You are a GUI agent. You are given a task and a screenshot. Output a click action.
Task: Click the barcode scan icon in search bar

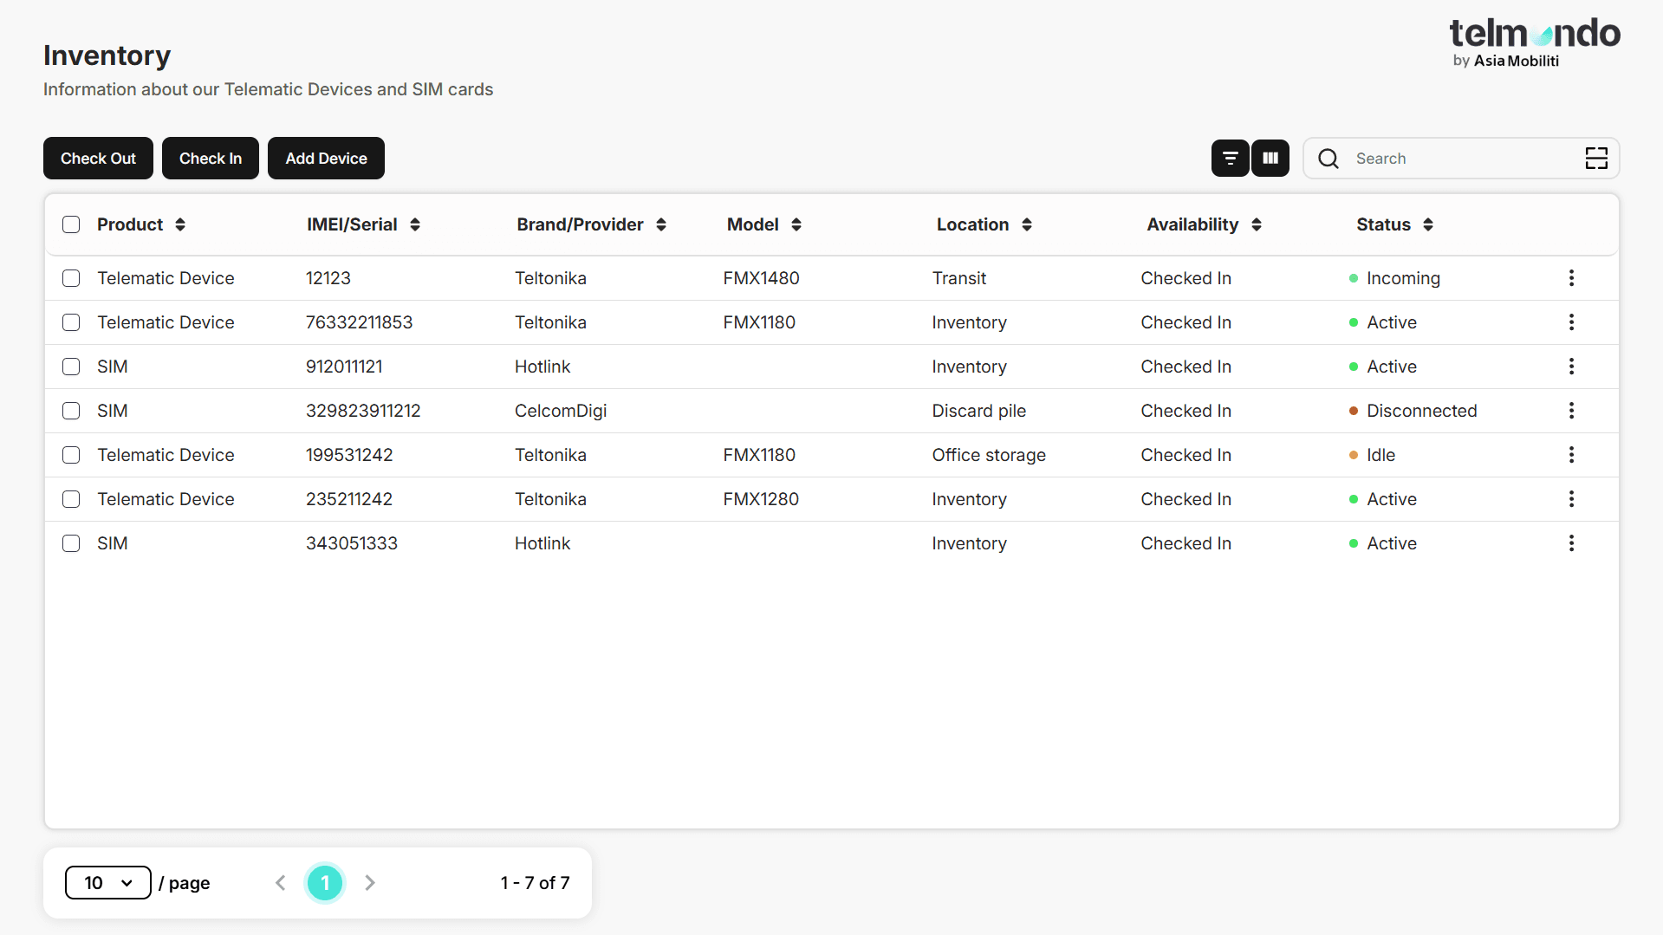pyautogui.click(x=1596, y=159)
